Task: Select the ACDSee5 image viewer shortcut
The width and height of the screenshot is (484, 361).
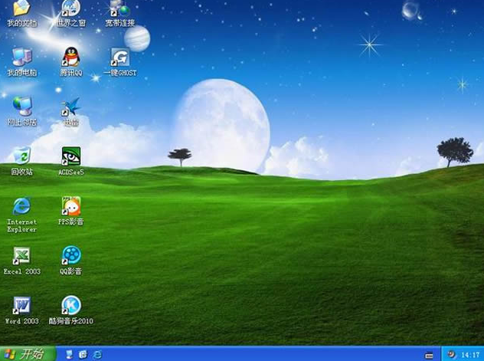Action: tap(71, 156)
